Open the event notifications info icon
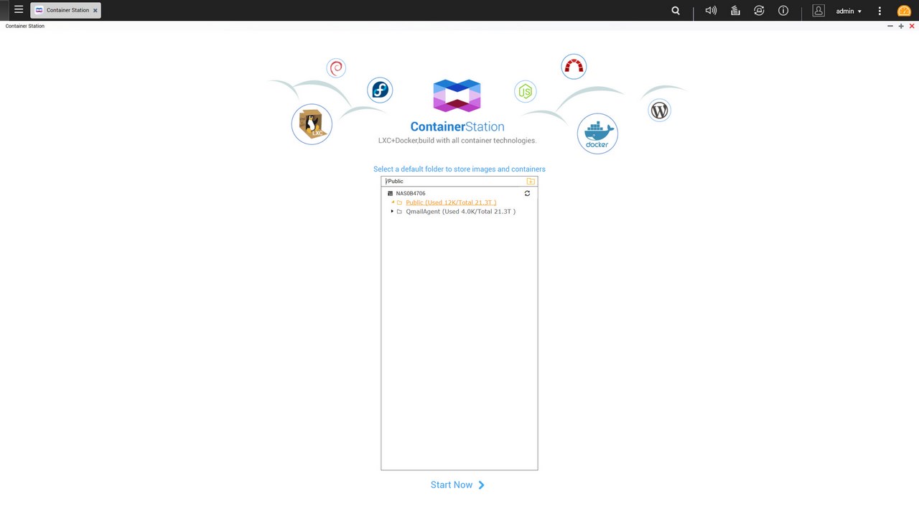This screenshot has width=919, height=514. click(783, 11)
